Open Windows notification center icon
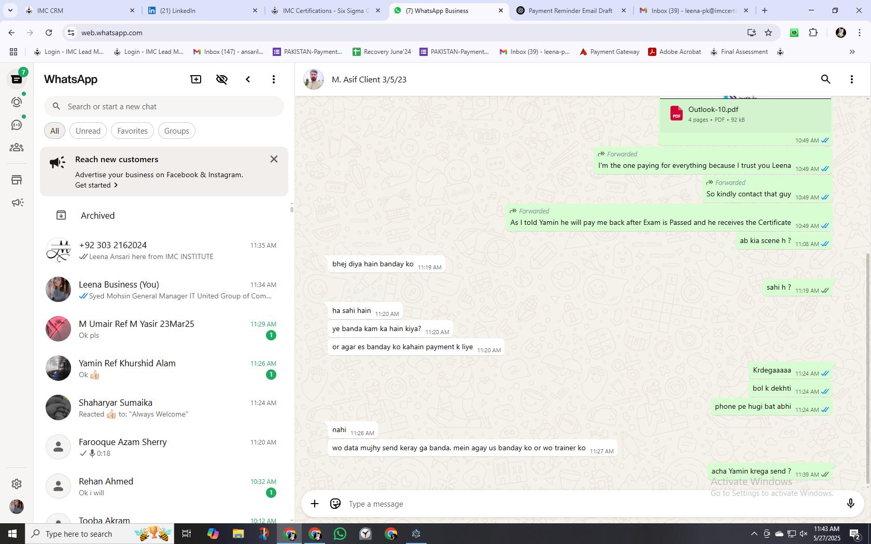871x544 pixels. (855, 534)
